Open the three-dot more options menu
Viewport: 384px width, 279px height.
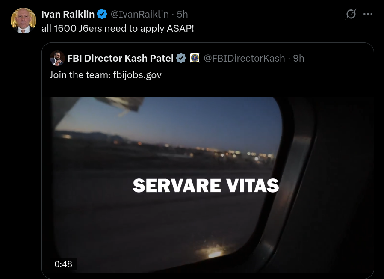click(368, 14)
